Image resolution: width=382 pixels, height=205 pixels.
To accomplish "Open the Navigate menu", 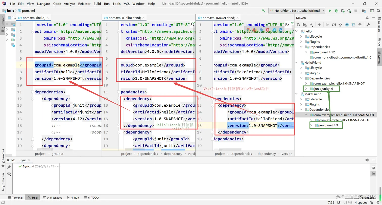I will pos(43,4).
